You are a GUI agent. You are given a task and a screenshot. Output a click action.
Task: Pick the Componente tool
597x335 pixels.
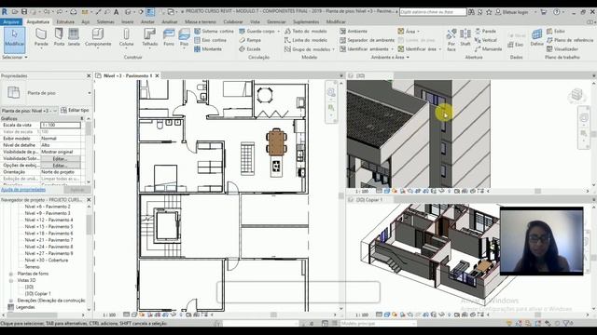(98, 37)
